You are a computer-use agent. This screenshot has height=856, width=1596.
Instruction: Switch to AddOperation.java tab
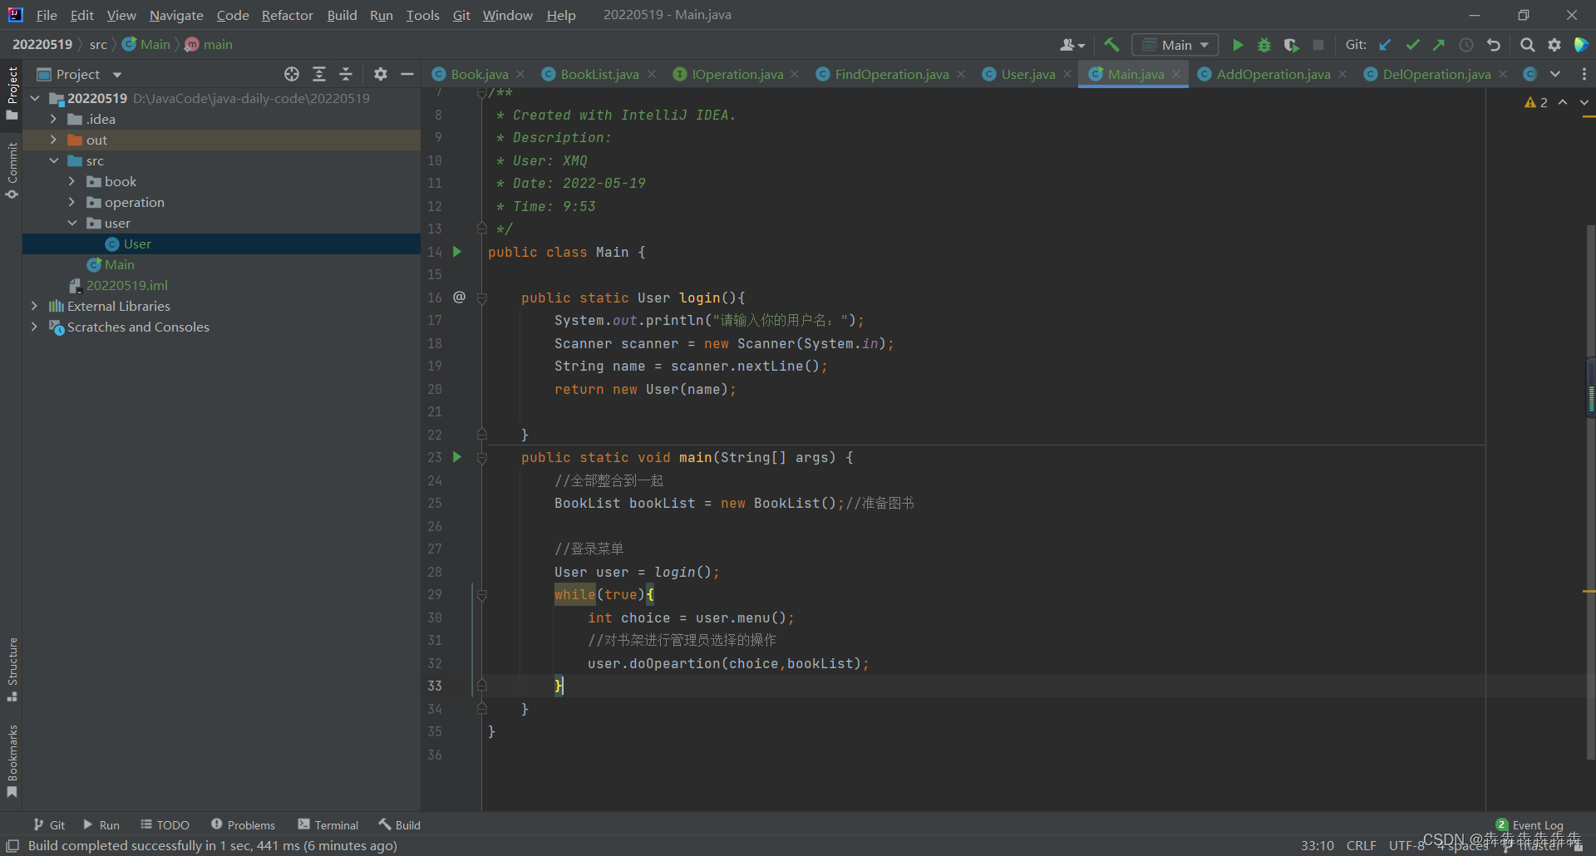(x=1273, y=74)
